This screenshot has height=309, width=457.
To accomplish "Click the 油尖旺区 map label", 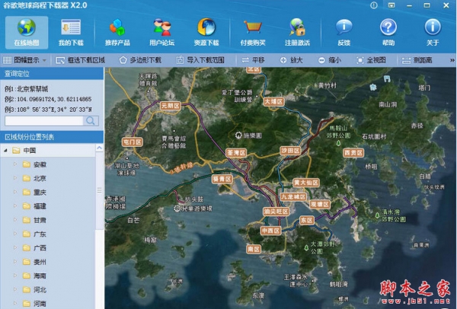I will coord(276,211).
